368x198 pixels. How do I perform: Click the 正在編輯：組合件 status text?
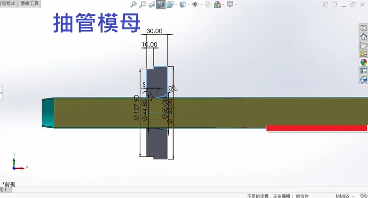pos(291,196)
